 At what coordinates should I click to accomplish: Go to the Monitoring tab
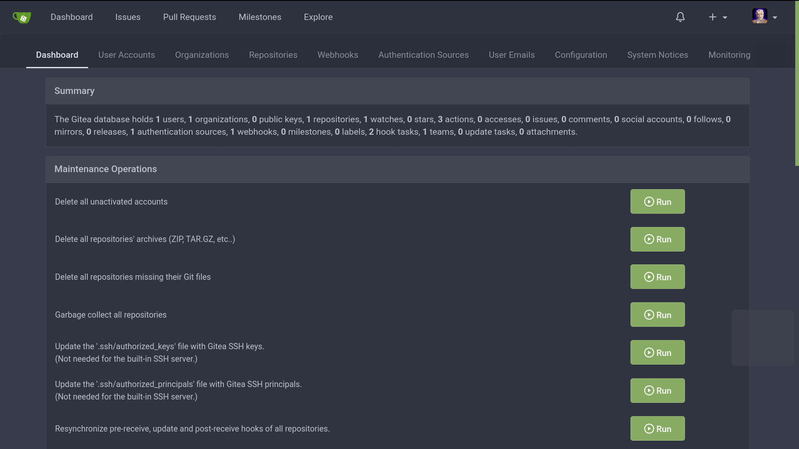pos(729,55)
